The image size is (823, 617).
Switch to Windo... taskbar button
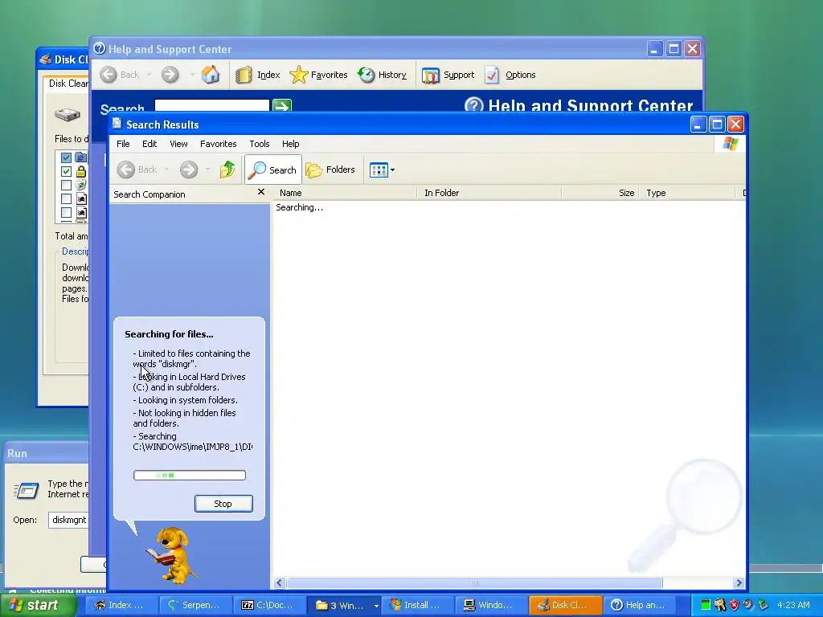click(492, 605)
